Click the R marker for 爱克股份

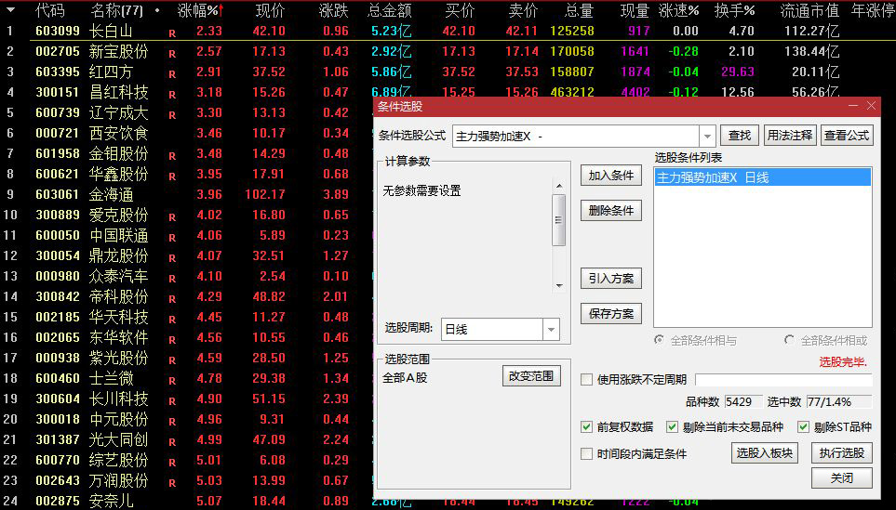point(172,217)
